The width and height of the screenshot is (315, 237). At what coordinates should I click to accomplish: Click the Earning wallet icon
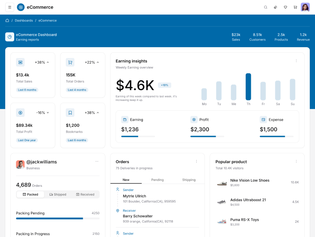click(125, 120)
